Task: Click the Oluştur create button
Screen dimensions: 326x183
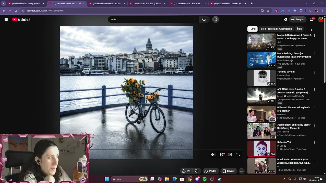Action: pyautogui.click(x=297, y=19)
